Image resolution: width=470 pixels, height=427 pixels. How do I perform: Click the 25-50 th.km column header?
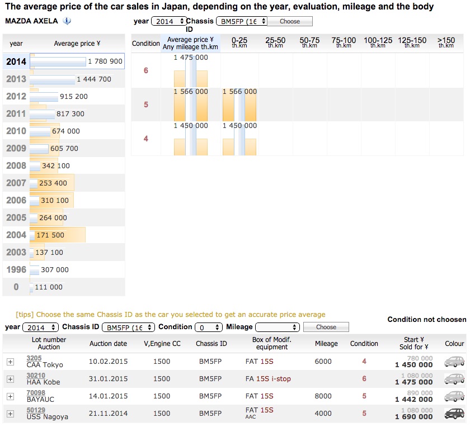tap(275, 42)
